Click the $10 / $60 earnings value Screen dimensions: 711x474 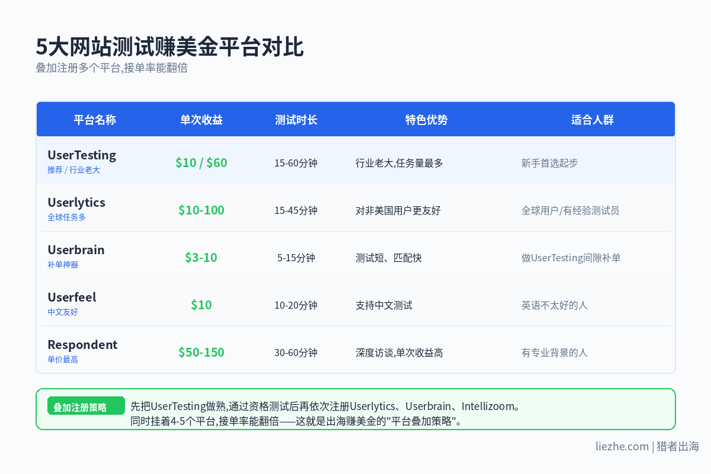pyautogui.click(x=201, y=162)
